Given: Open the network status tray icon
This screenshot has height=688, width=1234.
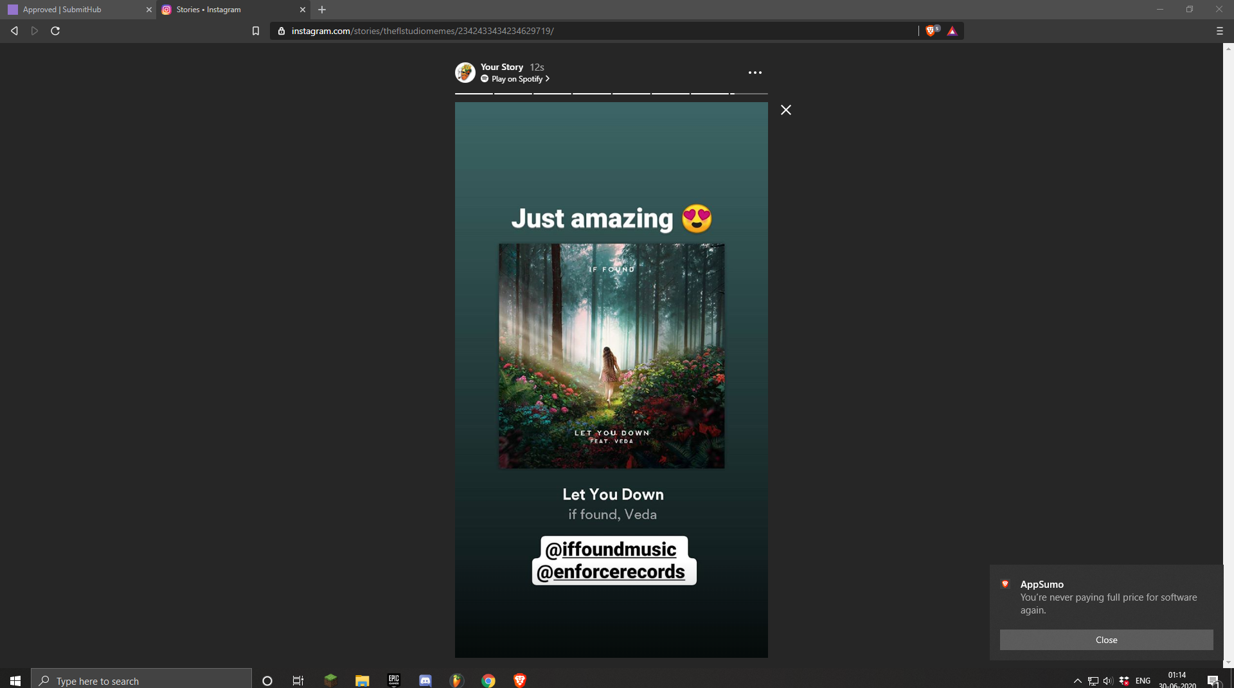Looking at the screenshot, I should click(x=1093, y=681).
